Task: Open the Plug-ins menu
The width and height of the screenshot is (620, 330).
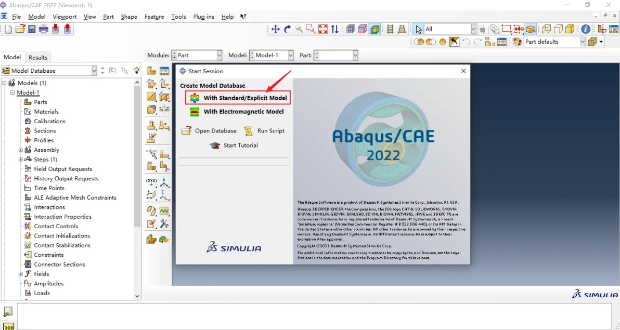Action: 204,17
